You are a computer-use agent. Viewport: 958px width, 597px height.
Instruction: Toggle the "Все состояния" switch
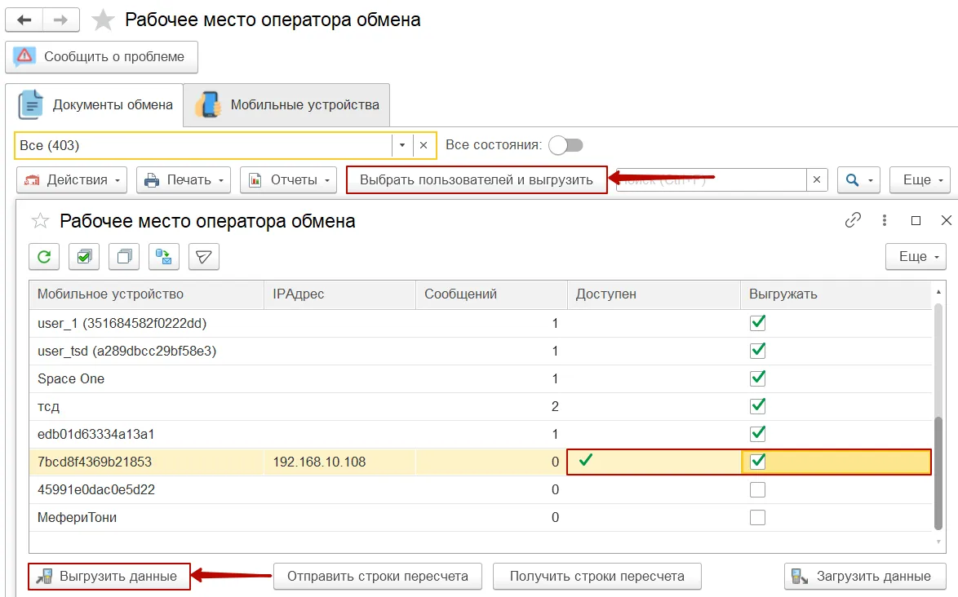point(565,145)
